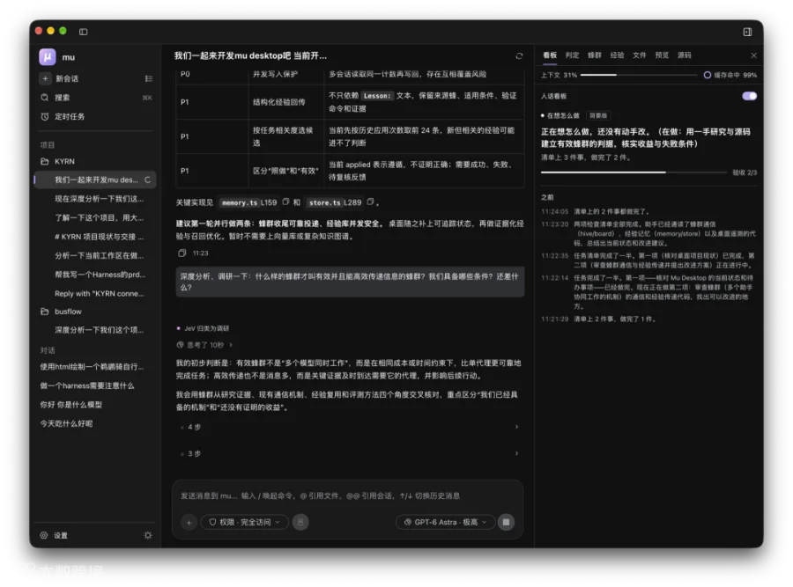Open settings gear icon at sidebar bottom

pos(44,535)
